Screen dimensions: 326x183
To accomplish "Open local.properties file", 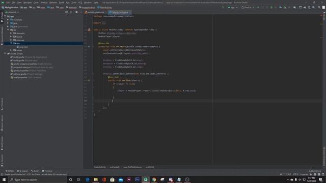I will (25, 77).
